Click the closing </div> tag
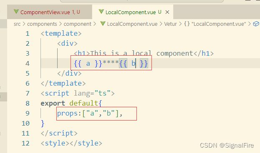 tap(69, 73)
